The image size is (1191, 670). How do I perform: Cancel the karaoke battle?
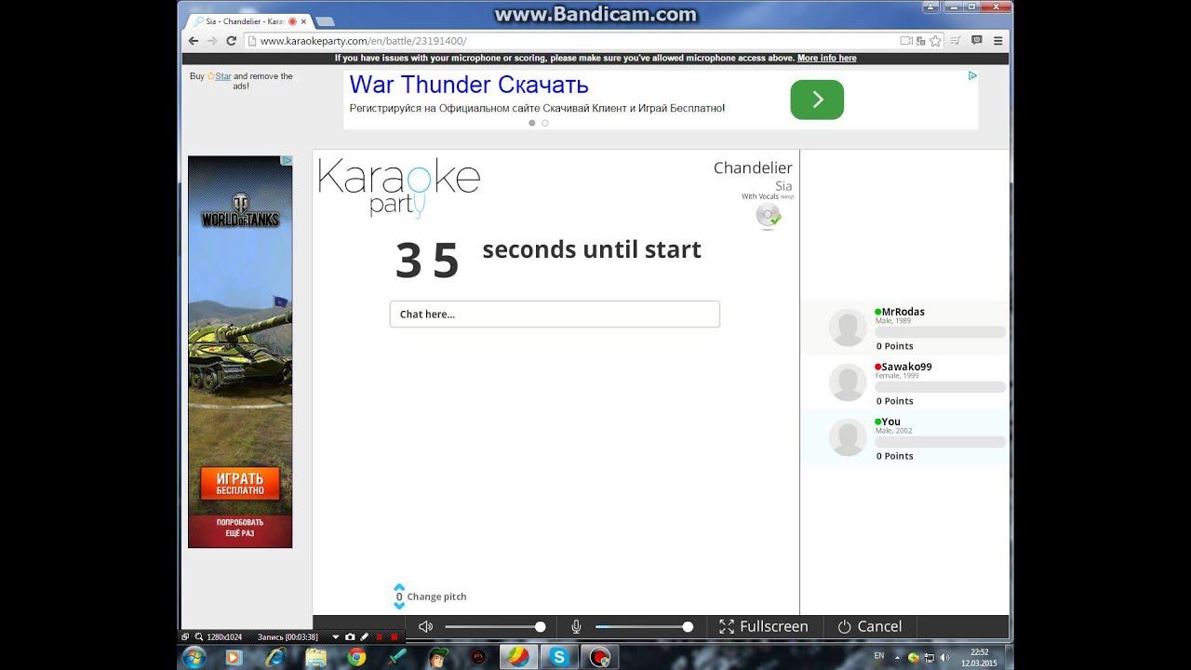pyautogui.click(x=869, y=627)
